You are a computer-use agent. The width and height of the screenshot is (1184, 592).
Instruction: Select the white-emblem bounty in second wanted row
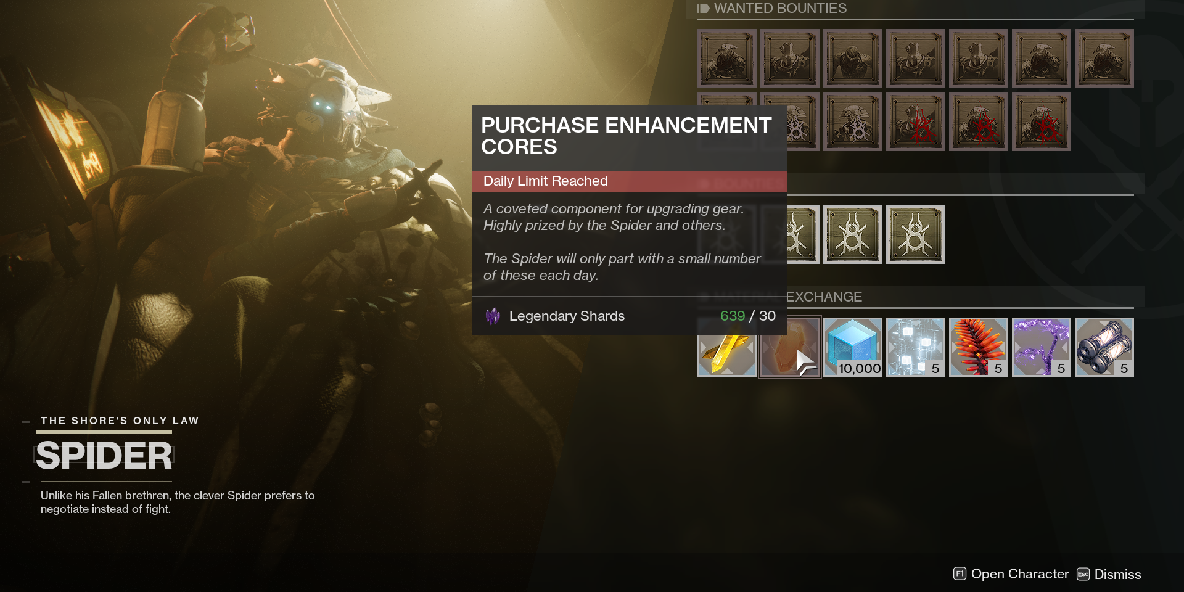(x=853, y=121)
